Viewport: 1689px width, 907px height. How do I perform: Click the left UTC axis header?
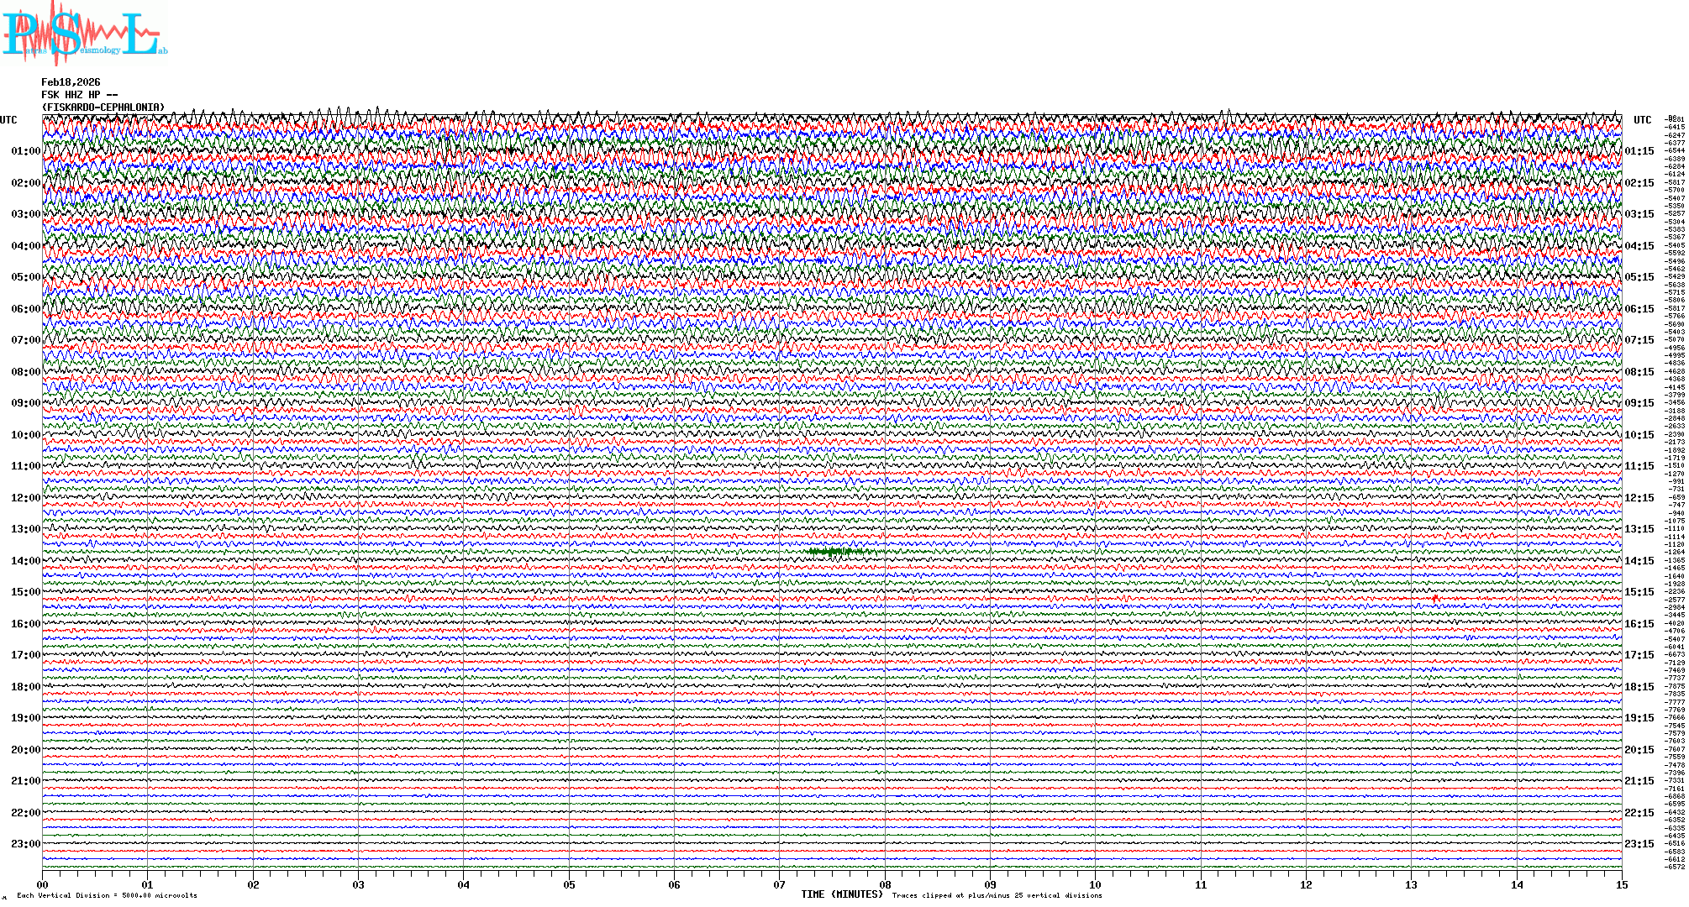(8, 120)
